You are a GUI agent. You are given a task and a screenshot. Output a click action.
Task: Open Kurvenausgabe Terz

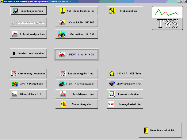point(77,74)
